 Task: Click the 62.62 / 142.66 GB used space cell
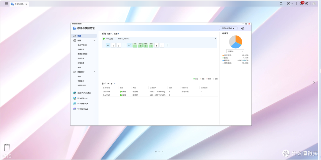click(x=158, y=92)
